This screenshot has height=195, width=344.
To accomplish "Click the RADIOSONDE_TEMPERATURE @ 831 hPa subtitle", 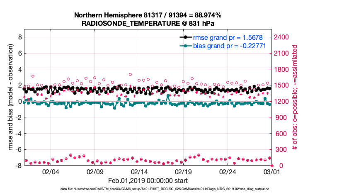I will coord(148,23).
